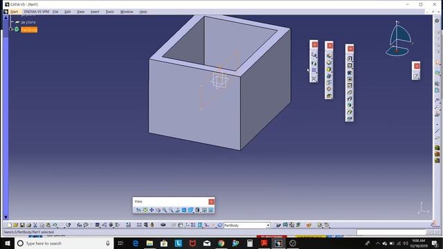Activate Rotate in View toolbar
This screenshot has height=249, width=443.
tap(159, 210)
